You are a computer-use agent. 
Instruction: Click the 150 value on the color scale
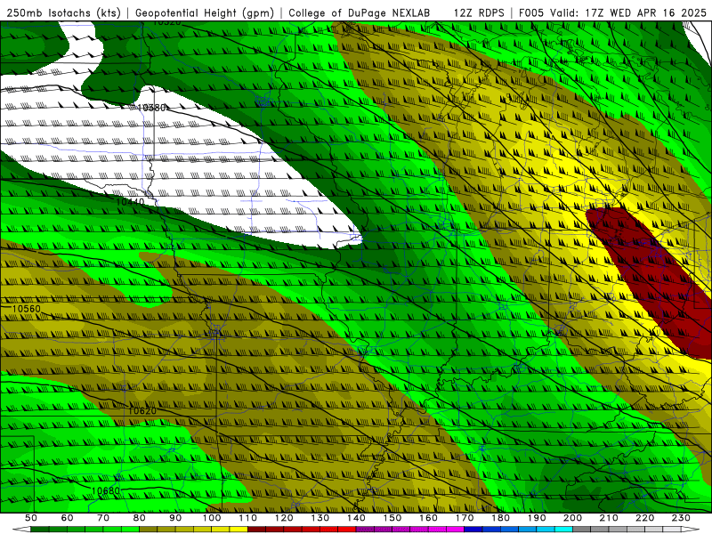(x=392, y=518)
